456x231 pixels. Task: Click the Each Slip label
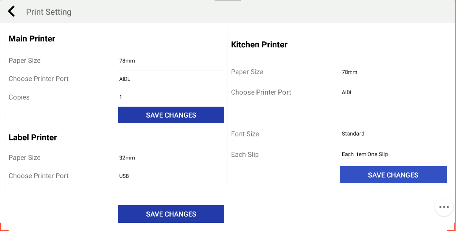pos(245,154)
